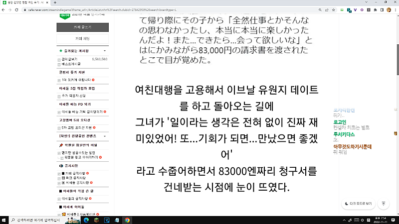Image resolution: width=399 pixels, height=224 pixels.
Task: Open 이세돌 공지사항 board link
Action: 77,183
